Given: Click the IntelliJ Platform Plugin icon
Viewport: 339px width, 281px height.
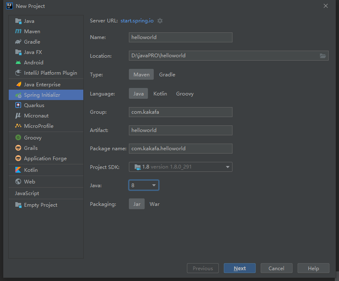Looking at the screenshot, I should (x=18, y=73).
